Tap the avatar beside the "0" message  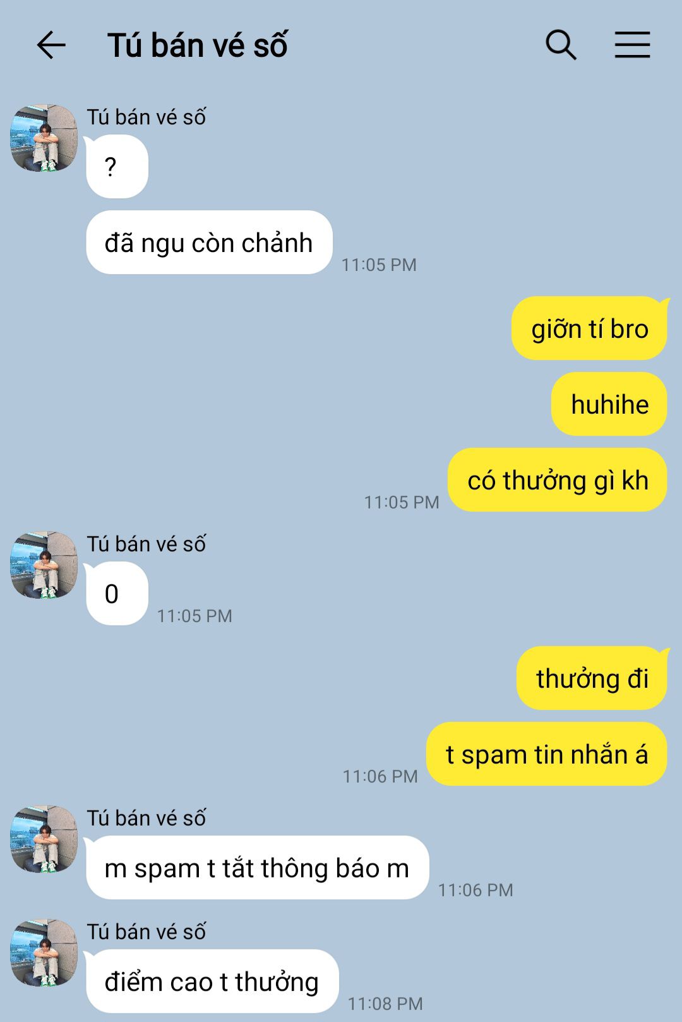(x=44, y=565)
